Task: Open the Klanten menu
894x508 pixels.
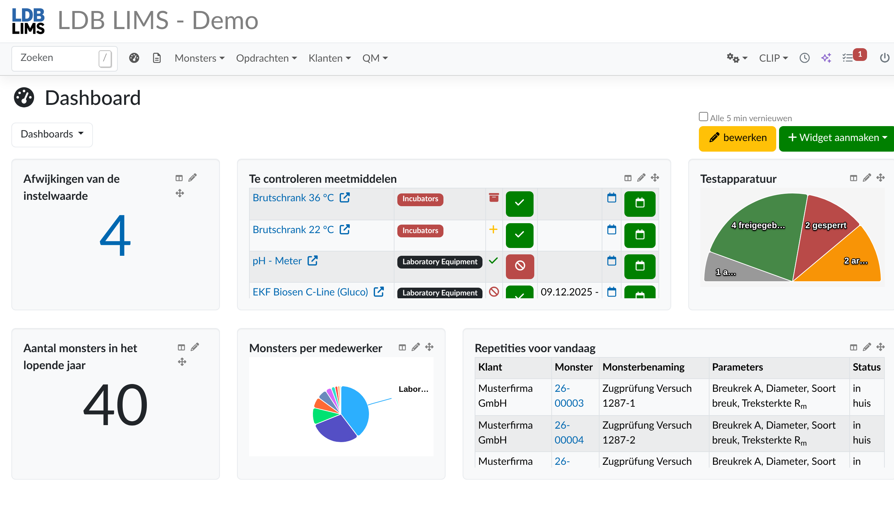Action: pos(330,58)
